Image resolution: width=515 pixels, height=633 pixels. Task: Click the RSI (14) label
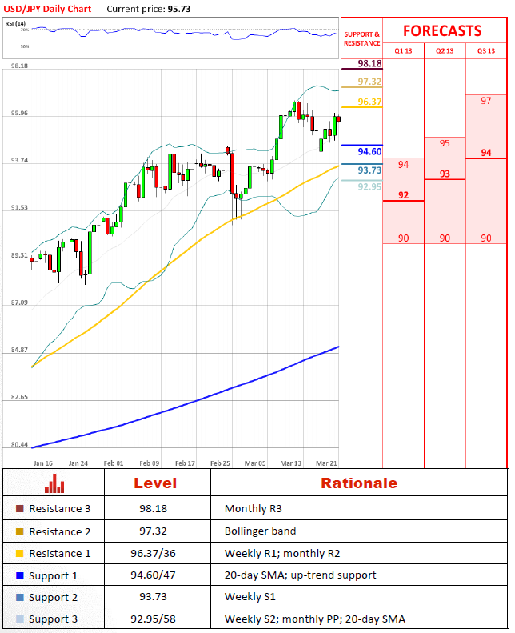click(15, 23)
